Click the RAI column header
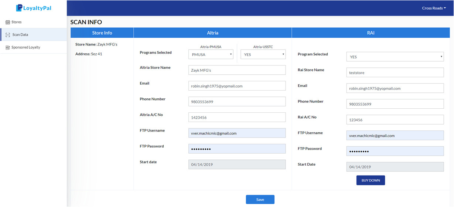This screenshot has width=454, height=207. [x=371, y=33]
